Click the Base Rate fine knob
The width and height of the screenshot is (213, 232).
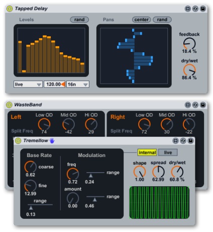[x=31, y=186]
